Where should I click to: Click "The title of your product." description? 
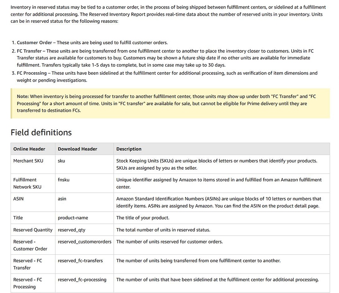coord(143,218)
